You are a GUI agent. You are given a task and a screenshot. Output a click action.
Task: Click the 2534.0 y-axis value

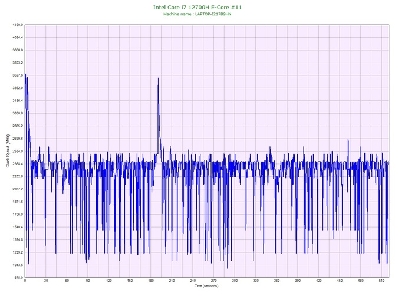click(x=18, y=151)
